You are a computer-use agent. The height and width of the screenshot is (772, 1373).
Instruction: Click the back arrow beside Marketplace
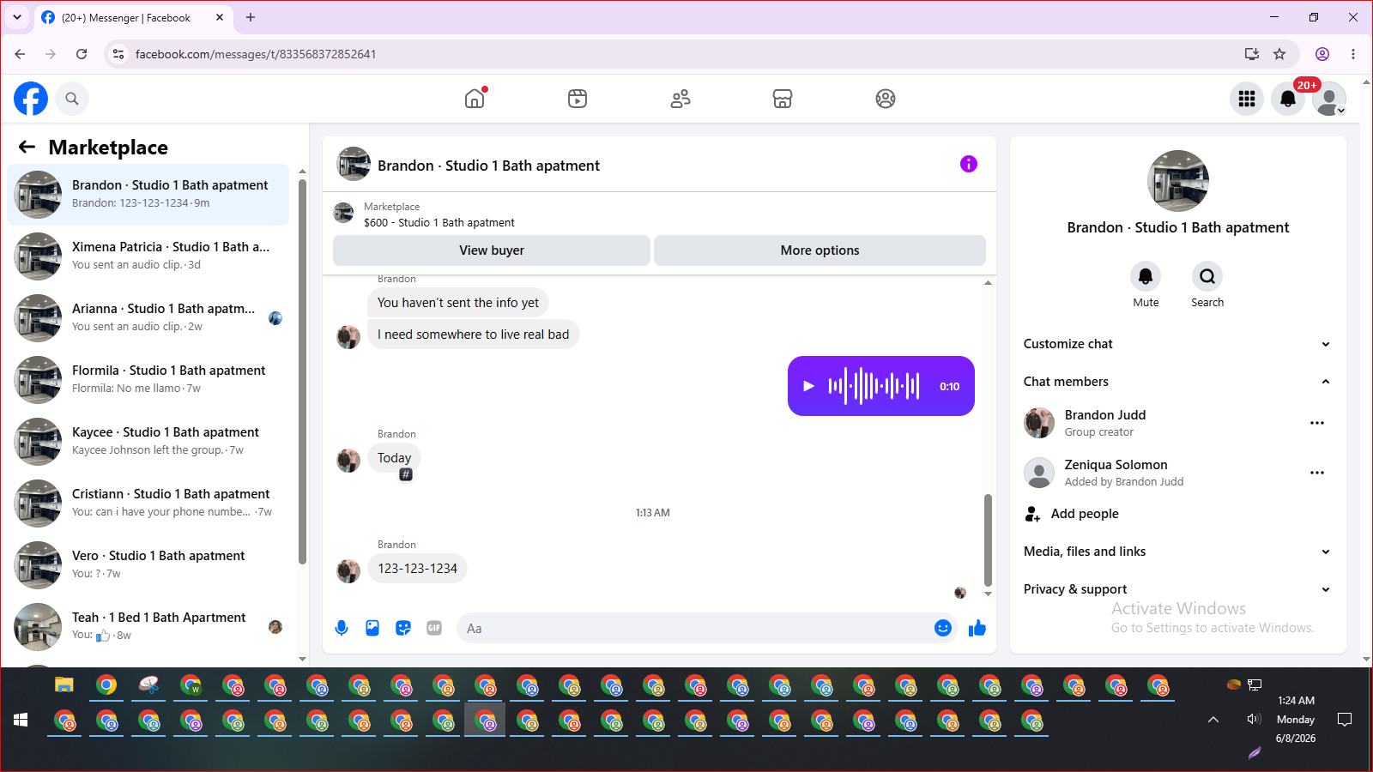[x=27, y=147]
